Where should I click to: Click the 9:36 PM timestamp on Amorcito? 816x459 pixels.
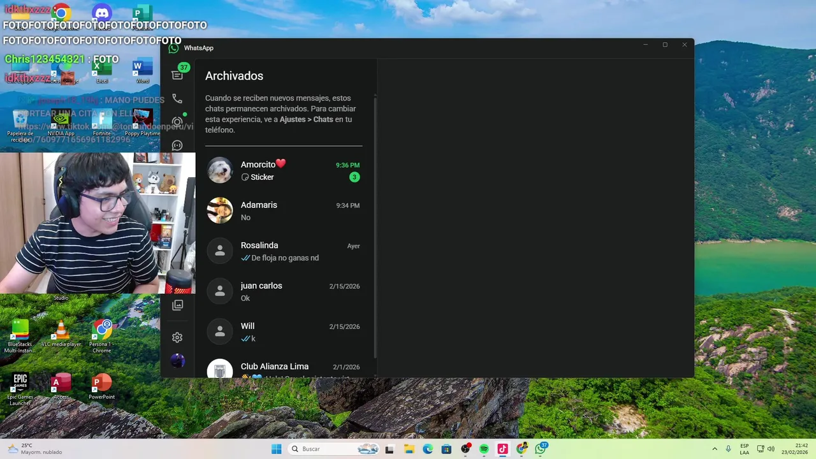347,165
